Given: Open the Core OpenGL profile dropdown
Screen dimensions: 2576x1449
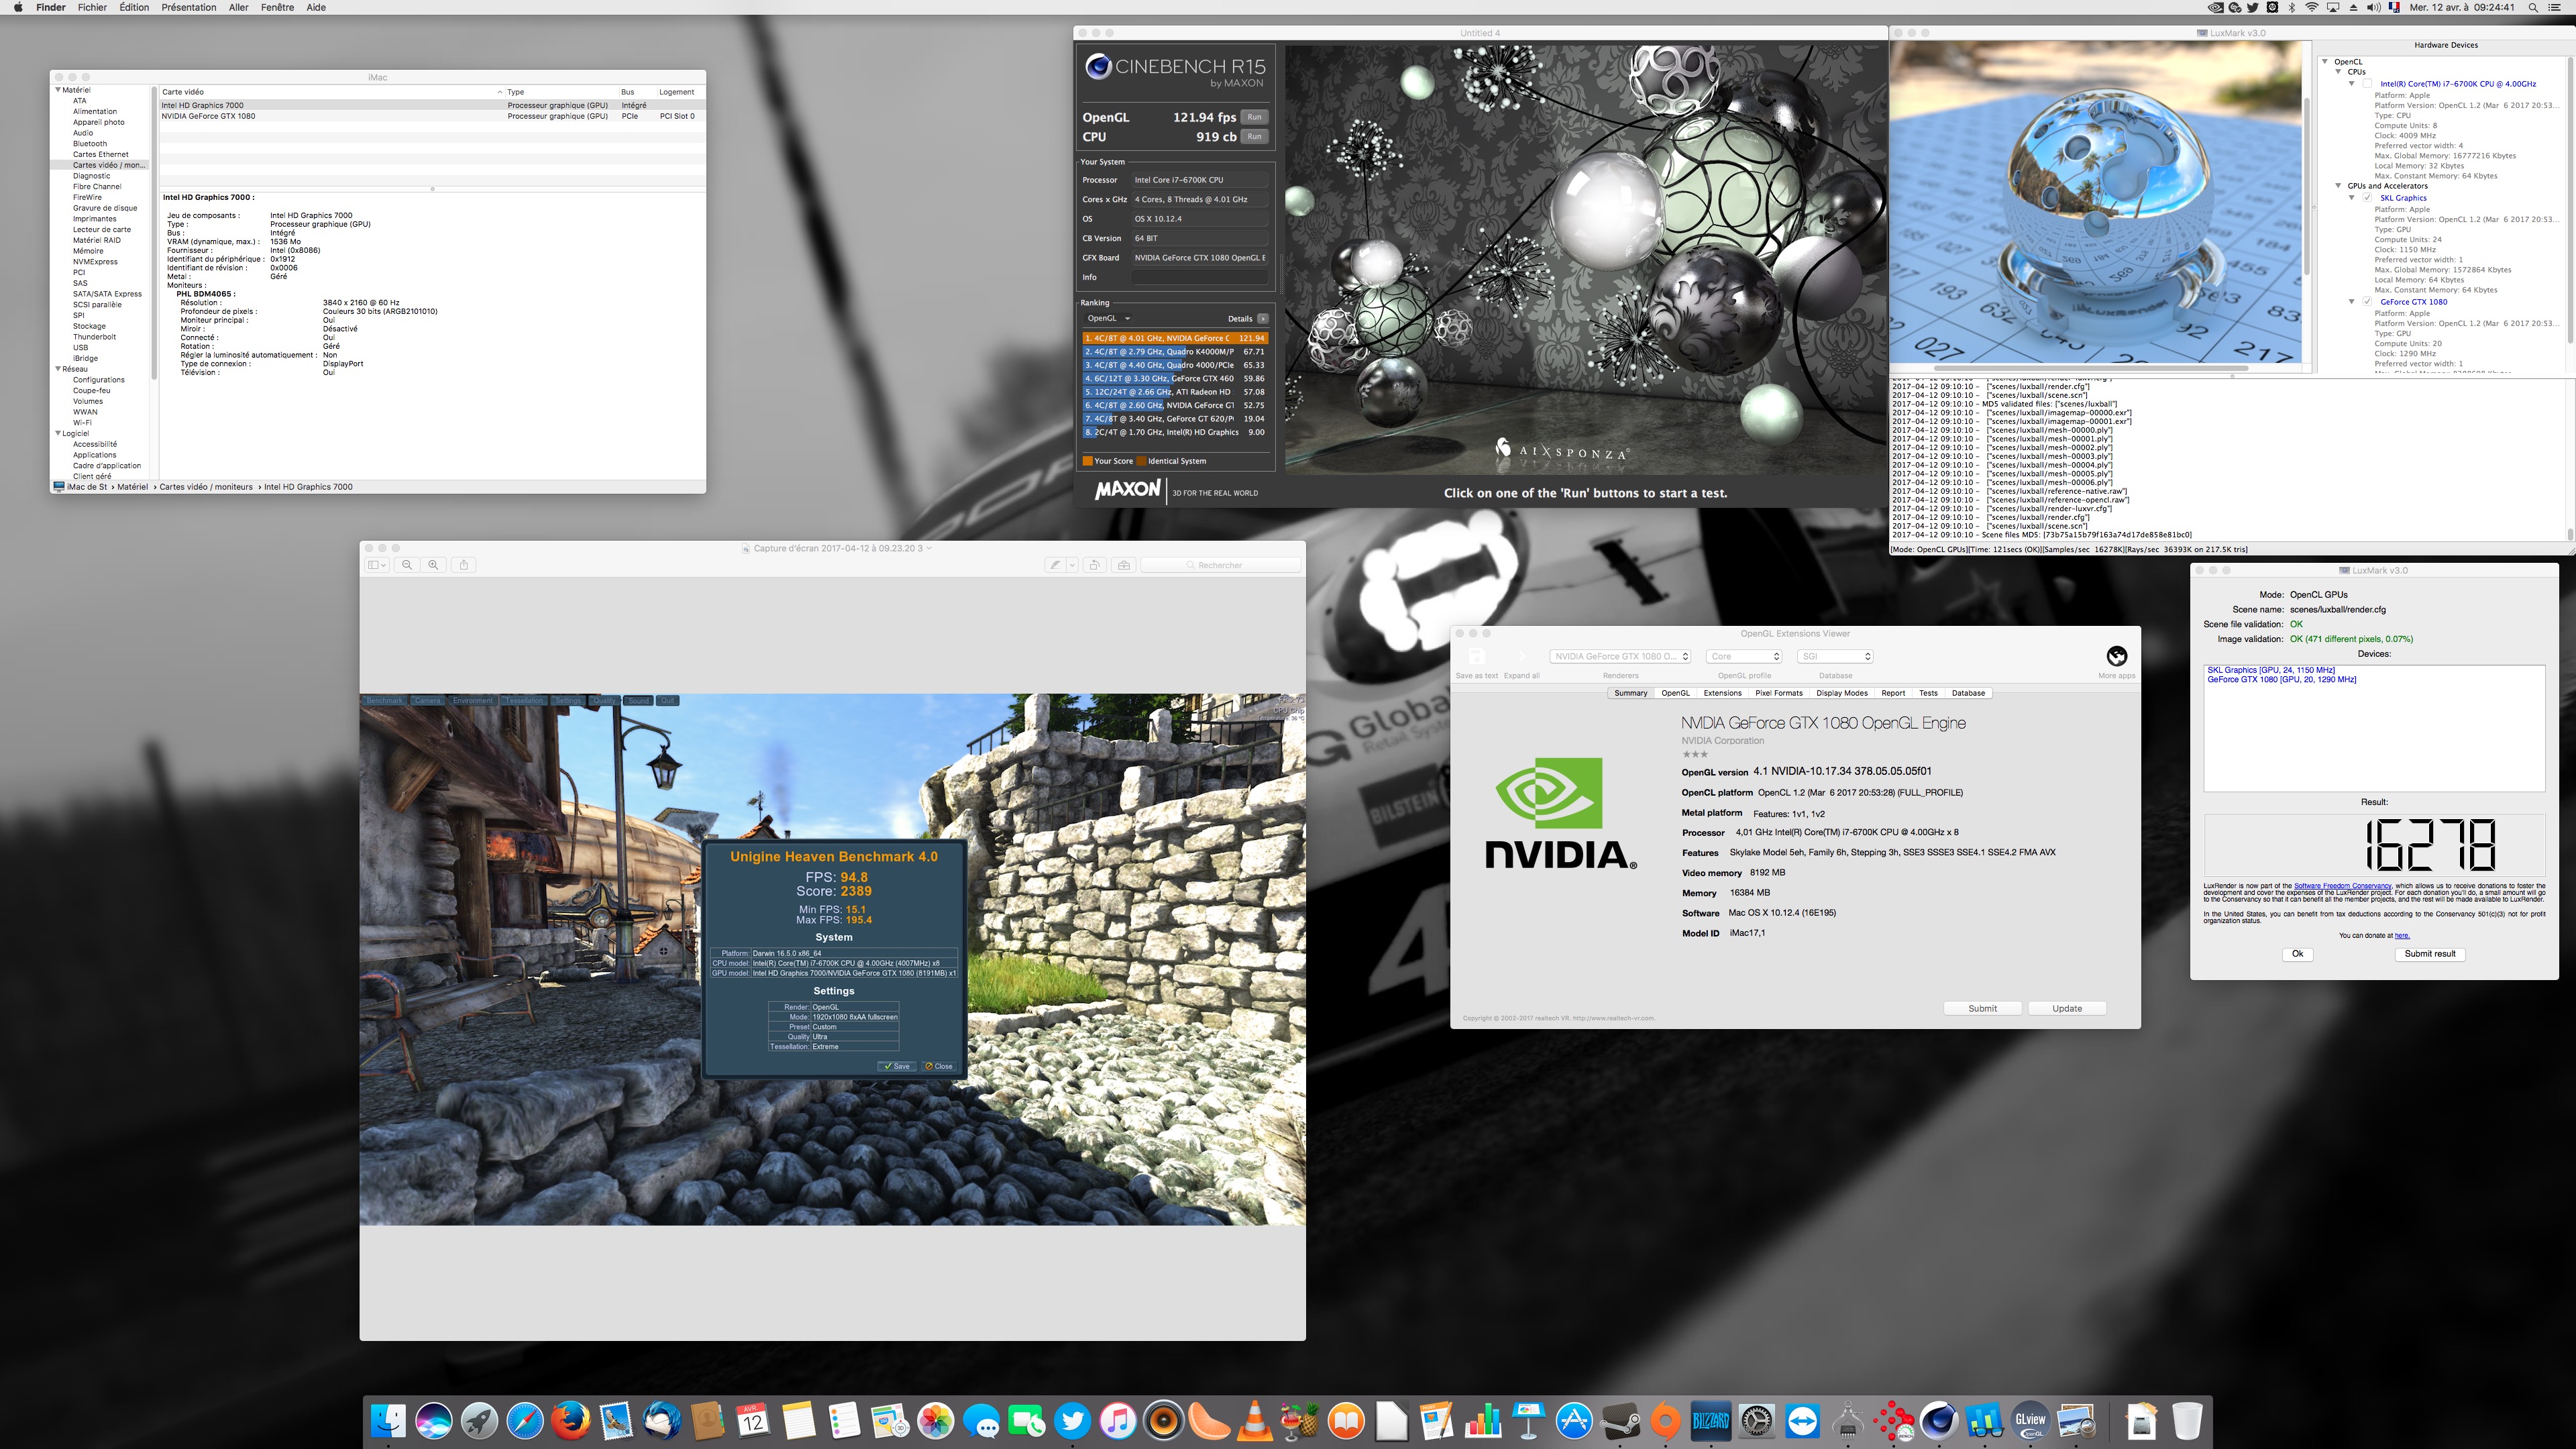Looking at the screenshot, I should [x=1744, y=656].
